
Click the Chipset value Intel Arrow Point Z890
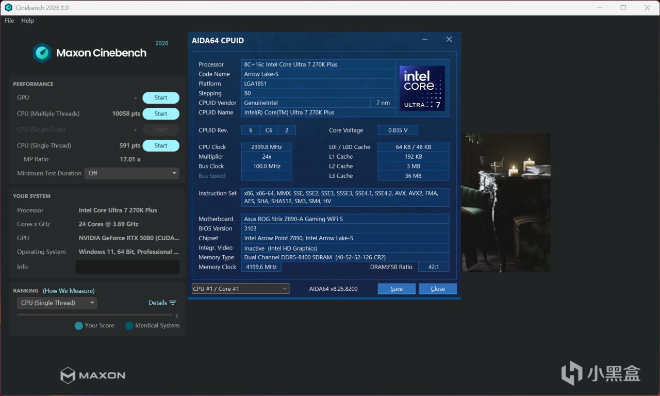click(345, 238)
